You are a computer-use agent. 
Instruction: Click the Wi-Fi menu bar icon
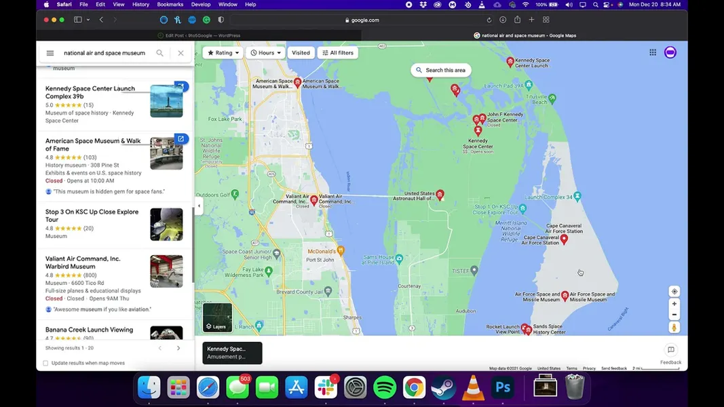pyautogui.click(x=525, y=4)
